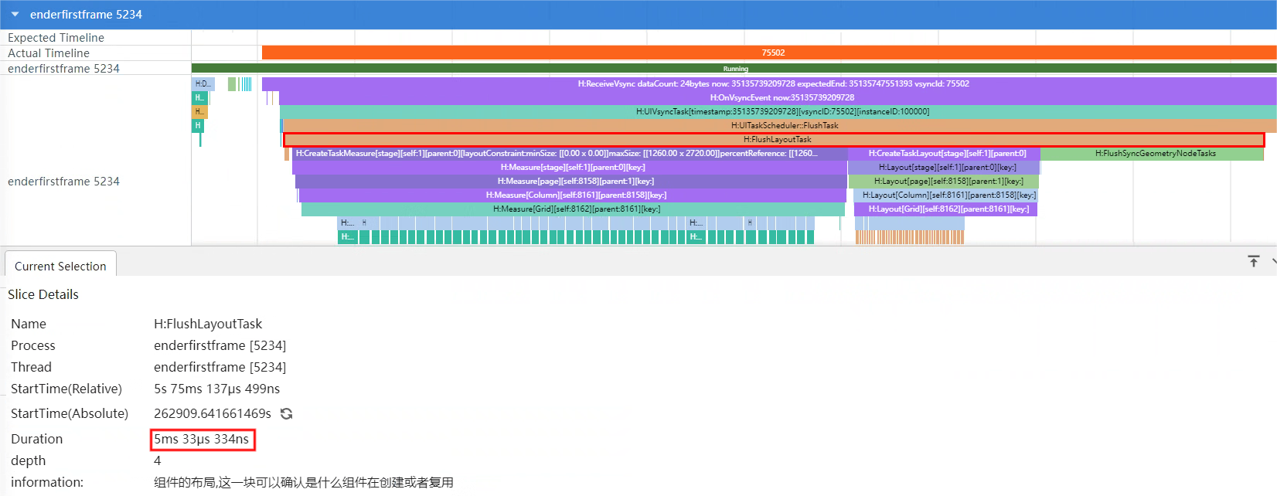Click the information: field label
The width and height of the screenshot is (1277, 496).
(47, 482)
